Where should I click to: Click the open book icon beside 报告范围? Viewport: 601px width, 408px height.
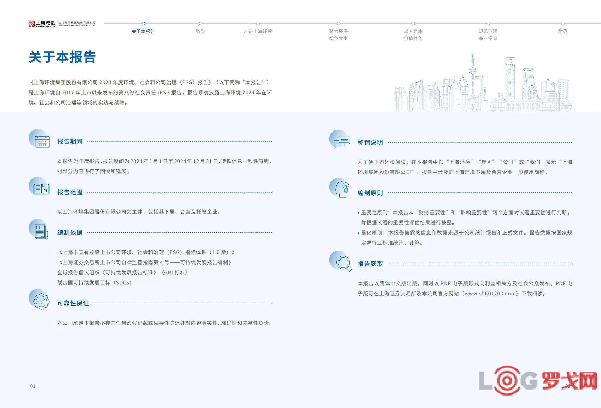[41, 189]
